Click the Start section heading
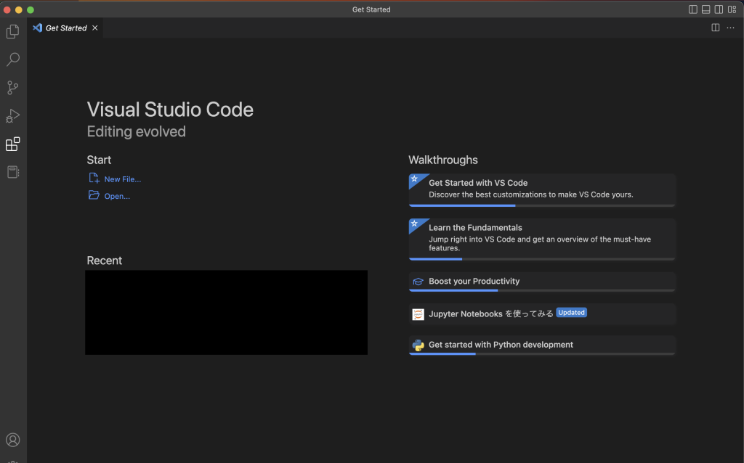 [99, 160]
